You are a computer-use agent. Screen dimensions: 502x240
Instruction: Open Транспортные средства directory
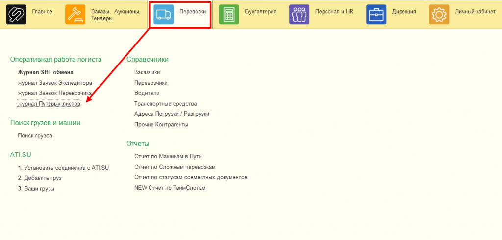click(x=166, y=104)
